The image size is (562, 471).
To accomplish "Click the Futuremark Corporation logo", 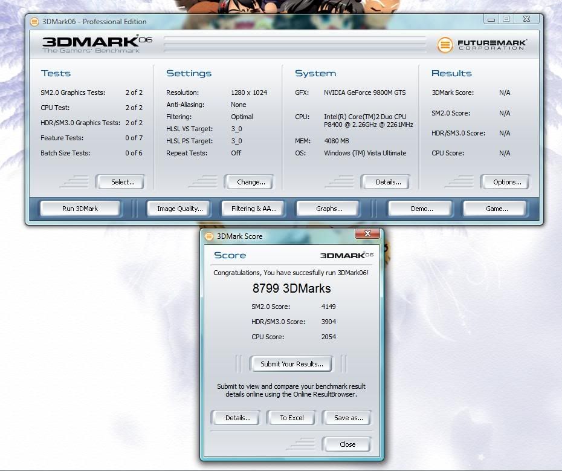I will pyautogui.click(x=482, y=45).
